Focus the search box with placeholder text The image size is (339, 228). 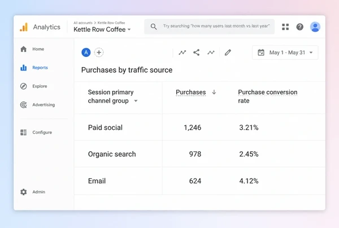209,27
